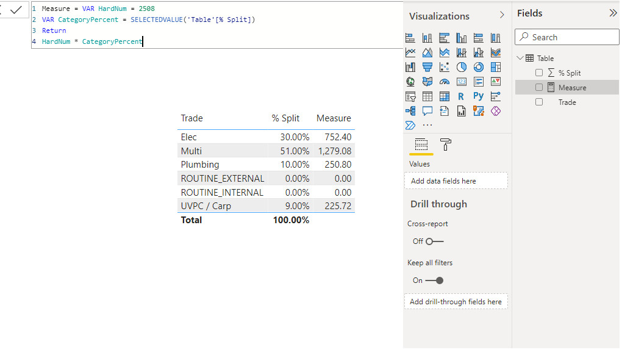Check the % Split field checkbox
The image size is (622, 350).
click(x=538, y=73)
